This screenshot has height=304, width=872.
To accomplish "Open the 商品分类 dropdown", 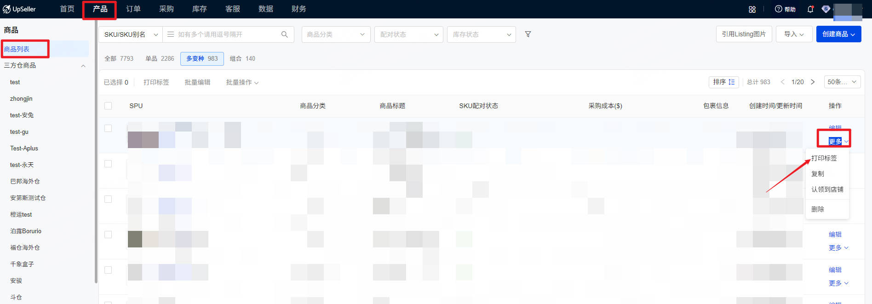I will point(336,34).
